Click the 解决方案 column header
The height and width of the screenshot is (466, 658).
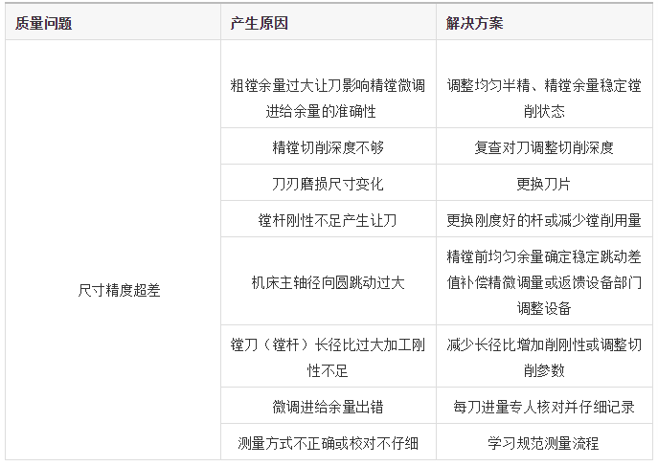pos(475,23)
